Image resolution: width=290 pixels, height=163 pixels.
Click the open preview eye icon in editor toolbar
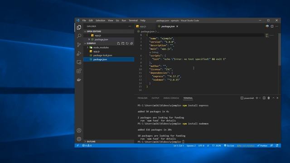coord(267,26)
